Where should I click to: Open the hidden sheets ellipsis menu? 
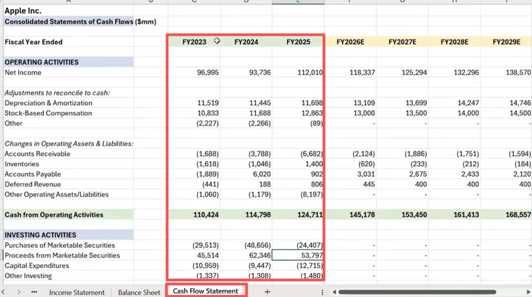(34, 292)
